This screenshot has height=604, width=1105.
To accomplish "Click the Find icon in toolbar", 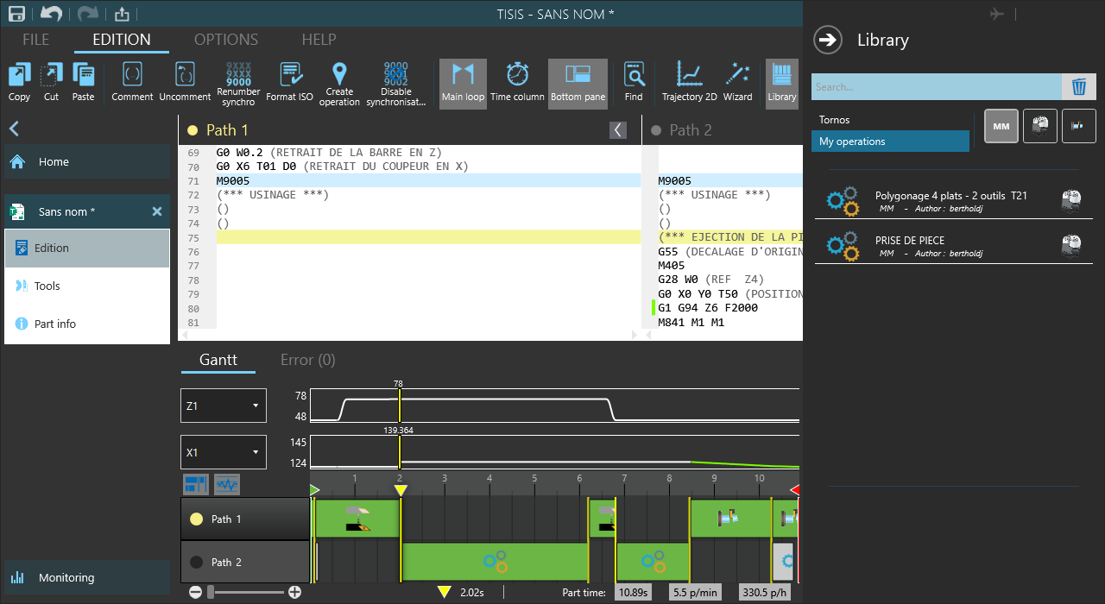I will (x=634, y=76).
